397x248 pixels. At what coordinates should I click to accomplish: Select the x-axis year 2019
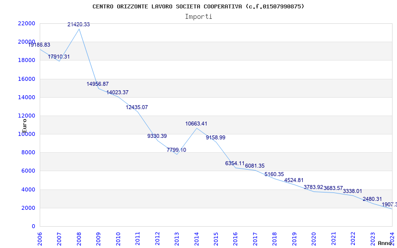[x=294, y=239]
